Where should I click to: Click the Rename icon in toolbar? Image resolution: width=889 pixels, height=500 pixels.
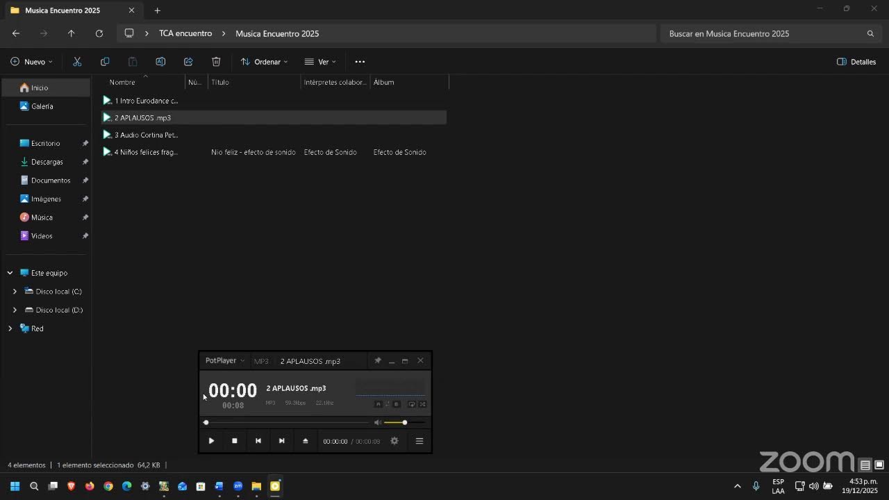[x=160, y=62]
